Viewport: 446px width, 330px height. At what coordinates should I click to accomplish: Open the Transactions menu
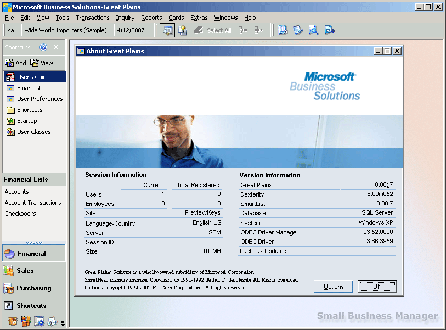point(93,18)
